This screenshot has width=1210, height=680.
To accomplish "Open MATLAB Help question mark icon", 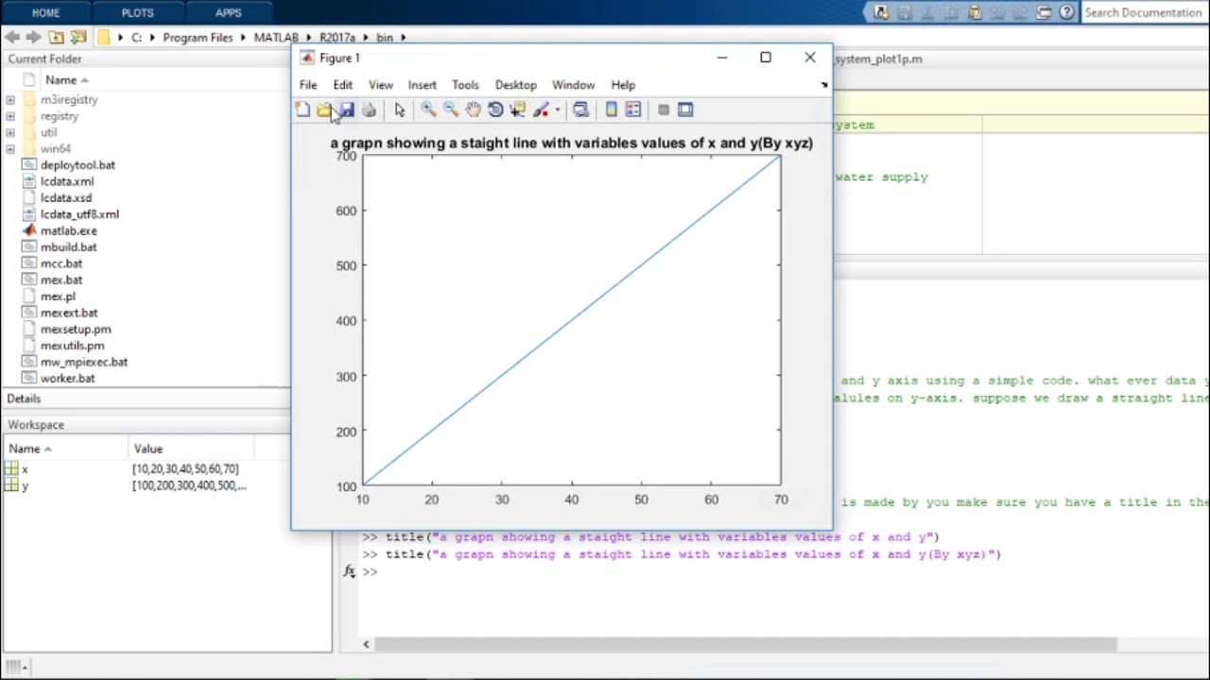I will pyautogui.click(x=1067, y=13).
